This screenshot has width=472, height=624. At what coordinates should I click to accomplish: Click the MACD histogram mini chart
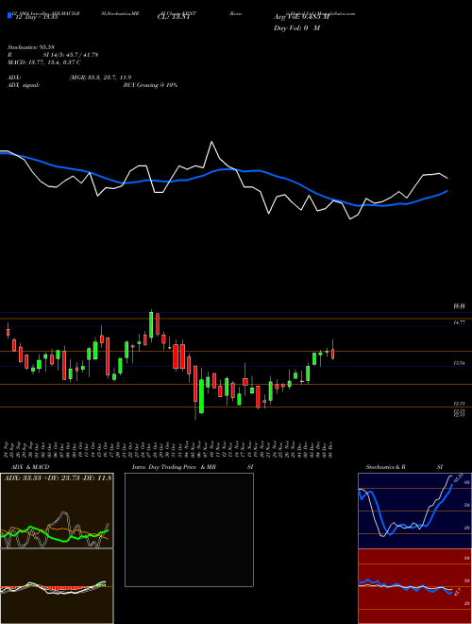[x=57, y=586]
